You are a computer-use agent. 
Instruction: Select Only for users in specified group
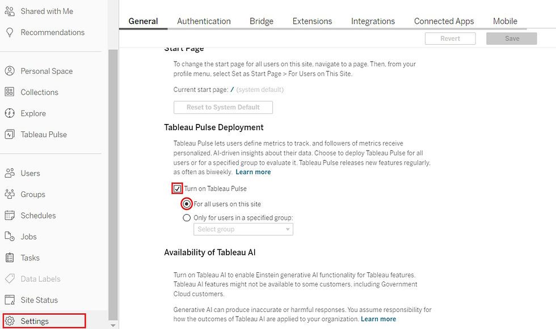click(x=187, y=218)
